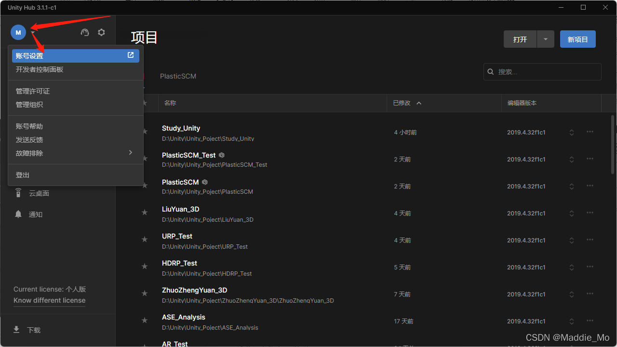The width and height of the screenshot is (617, 347).
Task: Expand the dropdown arrow next to 打开
Action: tap(546, 40)
